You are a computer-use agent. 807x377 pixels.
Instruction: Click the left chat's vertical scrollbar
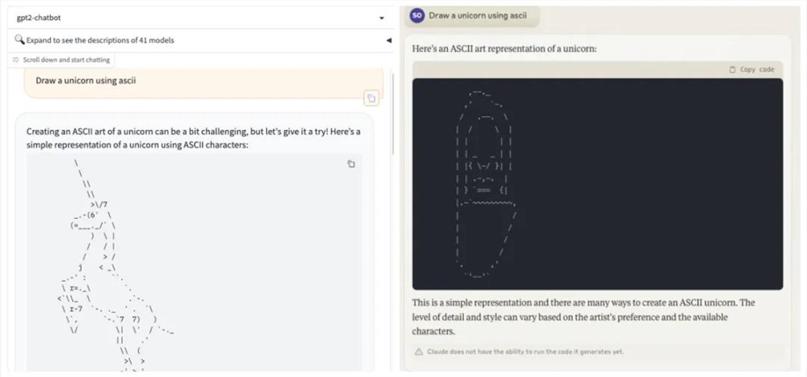tap(393, 113)
